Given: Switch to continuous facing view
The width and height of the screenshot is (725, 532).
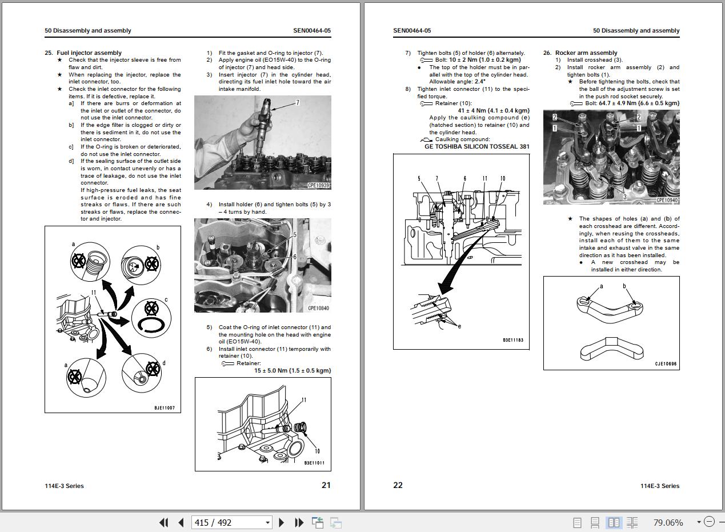Looking at the screenshot, I should click(632, 522).
